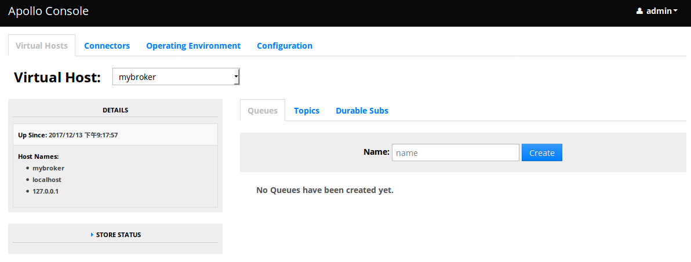
Task: Click the Up Since timestamp
Action: (x=83, y=135)
